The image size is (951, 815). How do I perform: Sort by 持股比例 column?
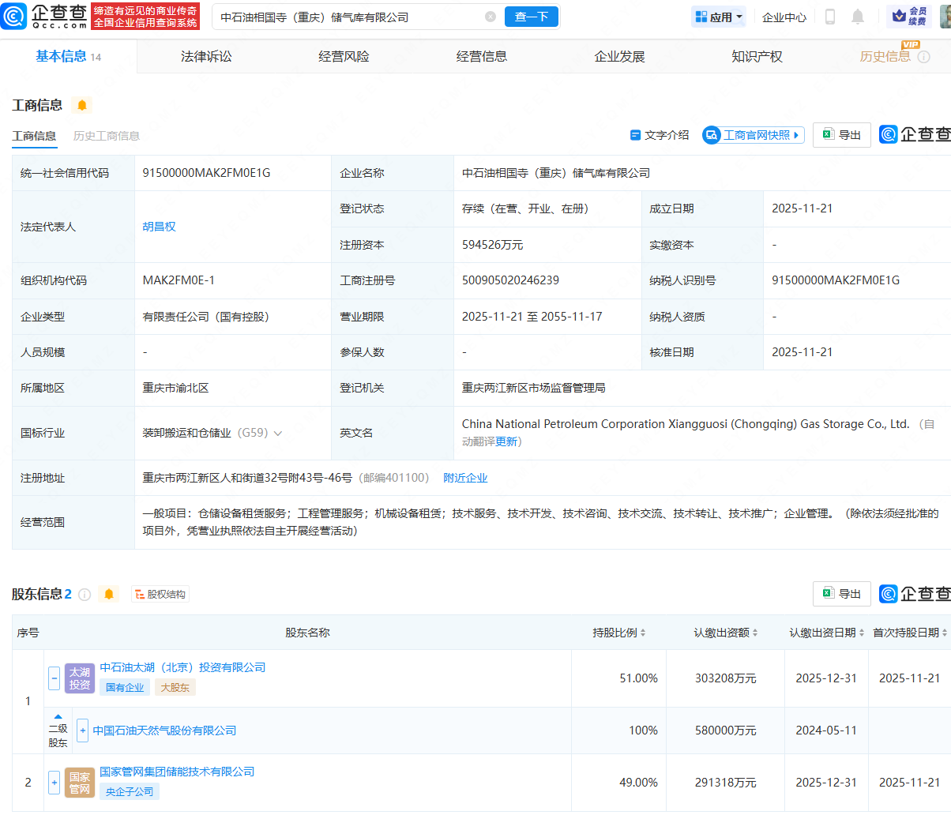[619, 633]
